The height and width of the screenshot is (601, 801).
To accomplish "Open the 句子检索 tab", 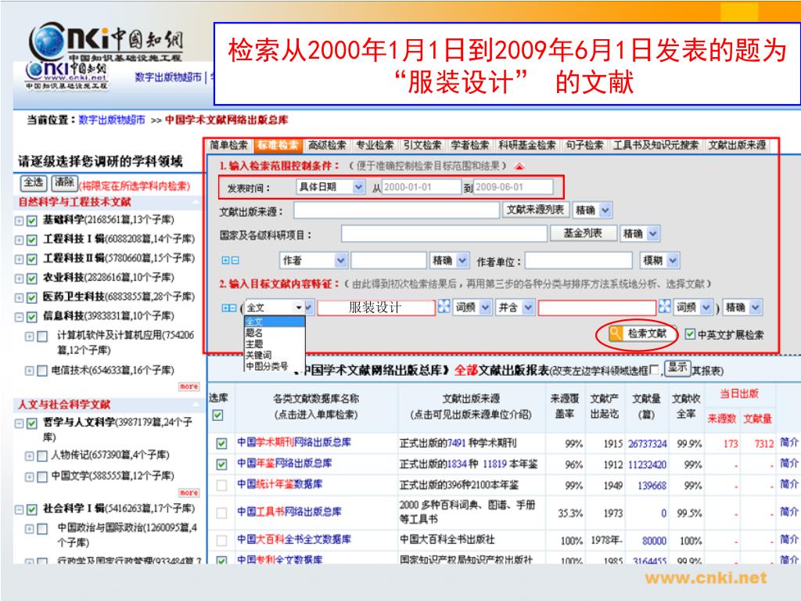I will [x=584, y=146].
